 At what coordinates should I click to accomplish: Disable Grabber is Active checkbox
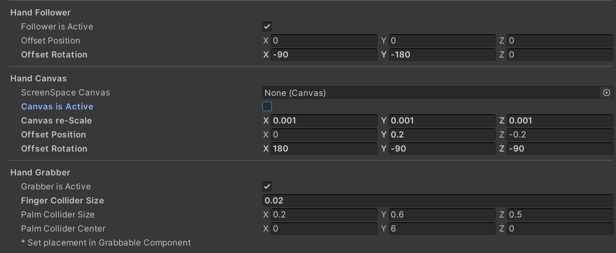click(x=267, y=187)
